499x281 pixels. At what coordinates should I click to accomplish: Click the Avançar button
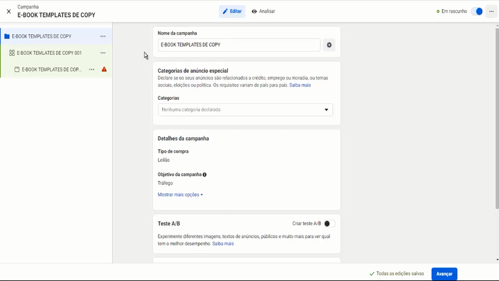(x=444, y=274)
